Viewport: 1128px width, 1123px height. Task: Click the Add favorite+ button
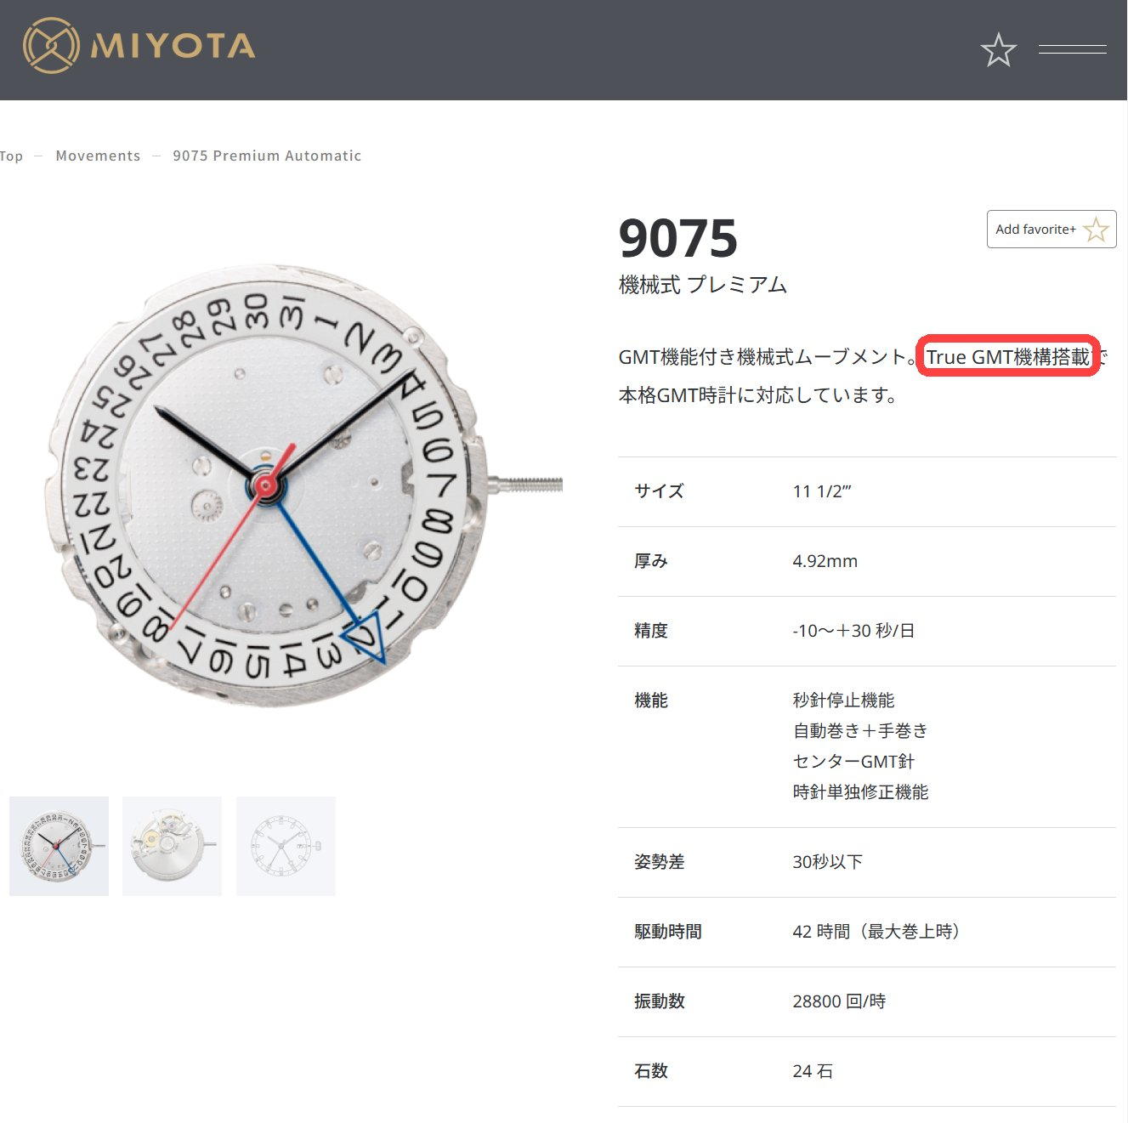[x=1051, y=230]
